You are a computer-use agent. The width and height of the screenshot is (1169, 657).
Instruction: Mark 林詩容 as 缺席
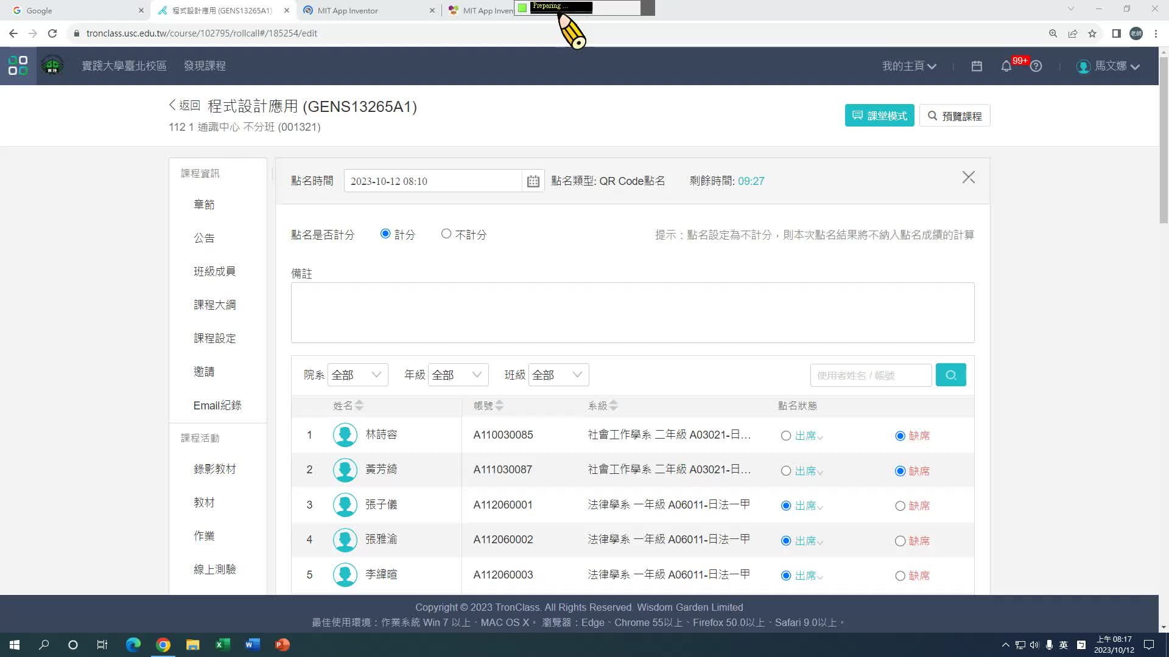tap(900, 436)
